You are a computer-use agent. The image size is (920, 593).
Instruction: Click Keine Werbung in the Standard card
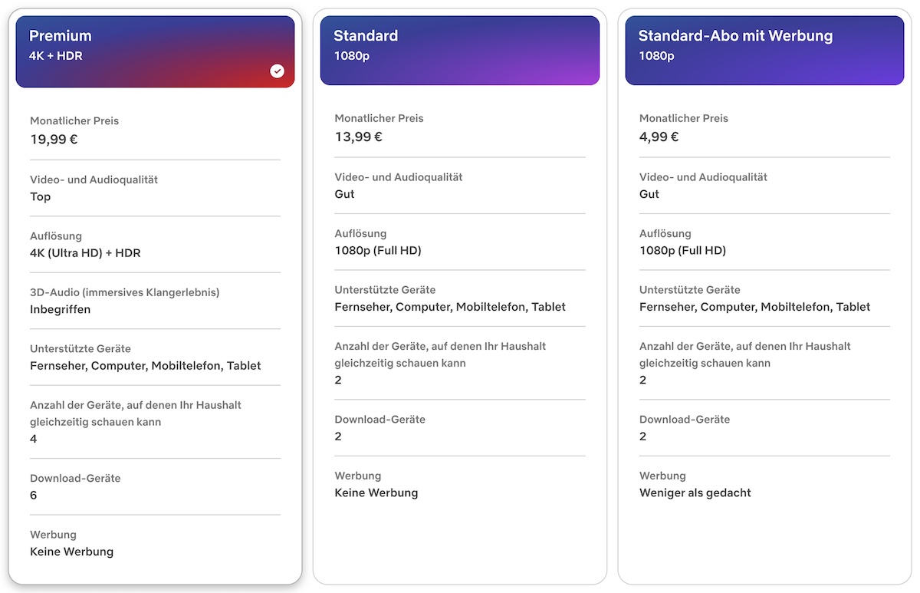[x=376, y=493]
